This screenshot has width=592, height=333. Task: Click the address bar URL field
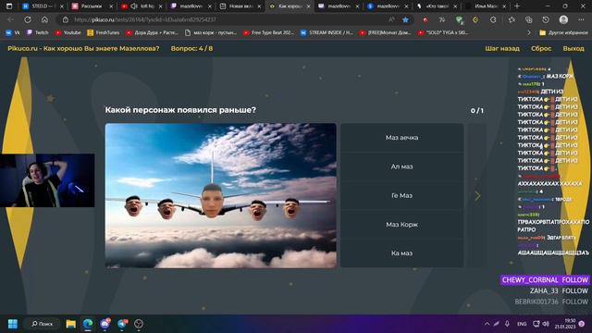click(227, 19)
